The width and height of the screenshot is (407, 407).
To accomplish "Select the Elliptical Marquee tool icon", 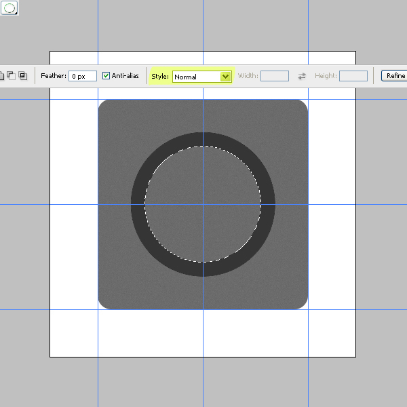I will [x=9, y=8].
